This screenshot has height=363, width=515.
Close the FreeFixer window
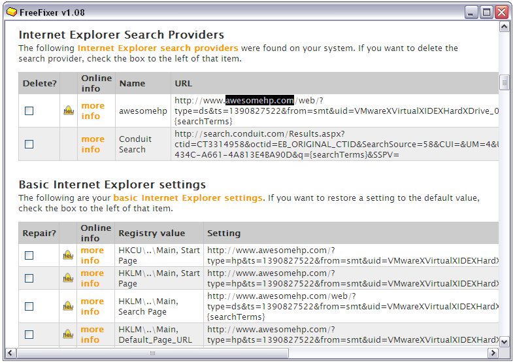point(502,12)
